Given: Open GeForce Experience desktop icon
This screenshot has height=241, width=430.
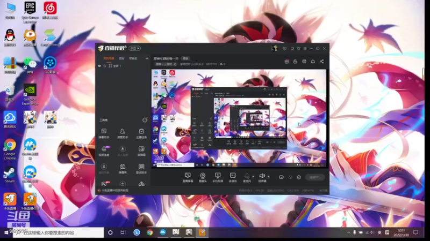Looking at the screenshot, I should pos(30,95).
